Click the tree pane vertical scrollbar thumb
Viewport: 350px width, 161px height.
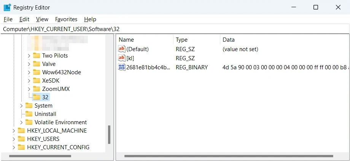(x=109, y=135)
